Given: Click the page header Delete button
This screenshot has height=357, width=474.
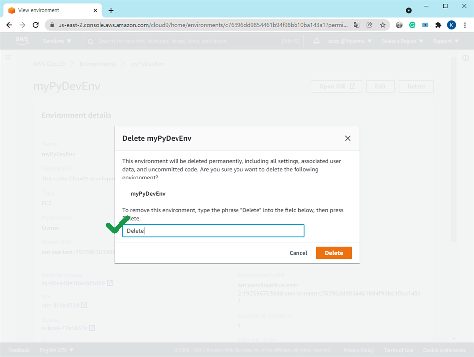Looking at the screenshot, I should [416, 86].
